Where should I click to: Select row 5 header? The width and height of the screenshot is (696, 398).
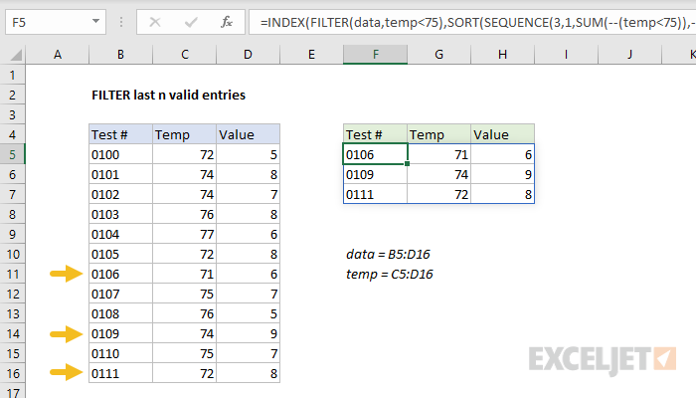point(12,154)
